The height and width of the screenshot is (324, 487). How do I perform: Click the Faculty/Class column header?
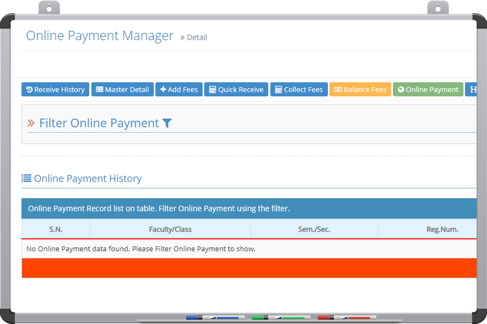pos(170,229)
